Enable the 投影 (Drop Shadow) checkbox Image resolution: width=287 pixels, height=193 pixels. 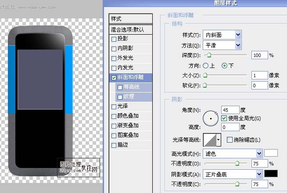[x=114, y=39]
